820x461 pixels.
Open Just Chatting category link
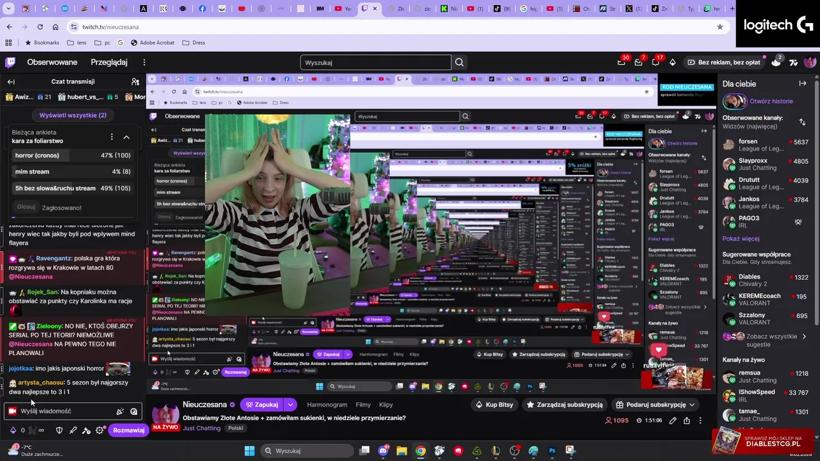[201, 428]
